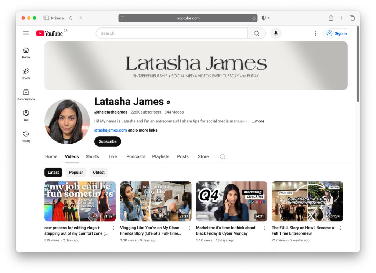Open the 'new process for editing vlogs' title
This screenshot has height=273, width=376.
point(76,230)
